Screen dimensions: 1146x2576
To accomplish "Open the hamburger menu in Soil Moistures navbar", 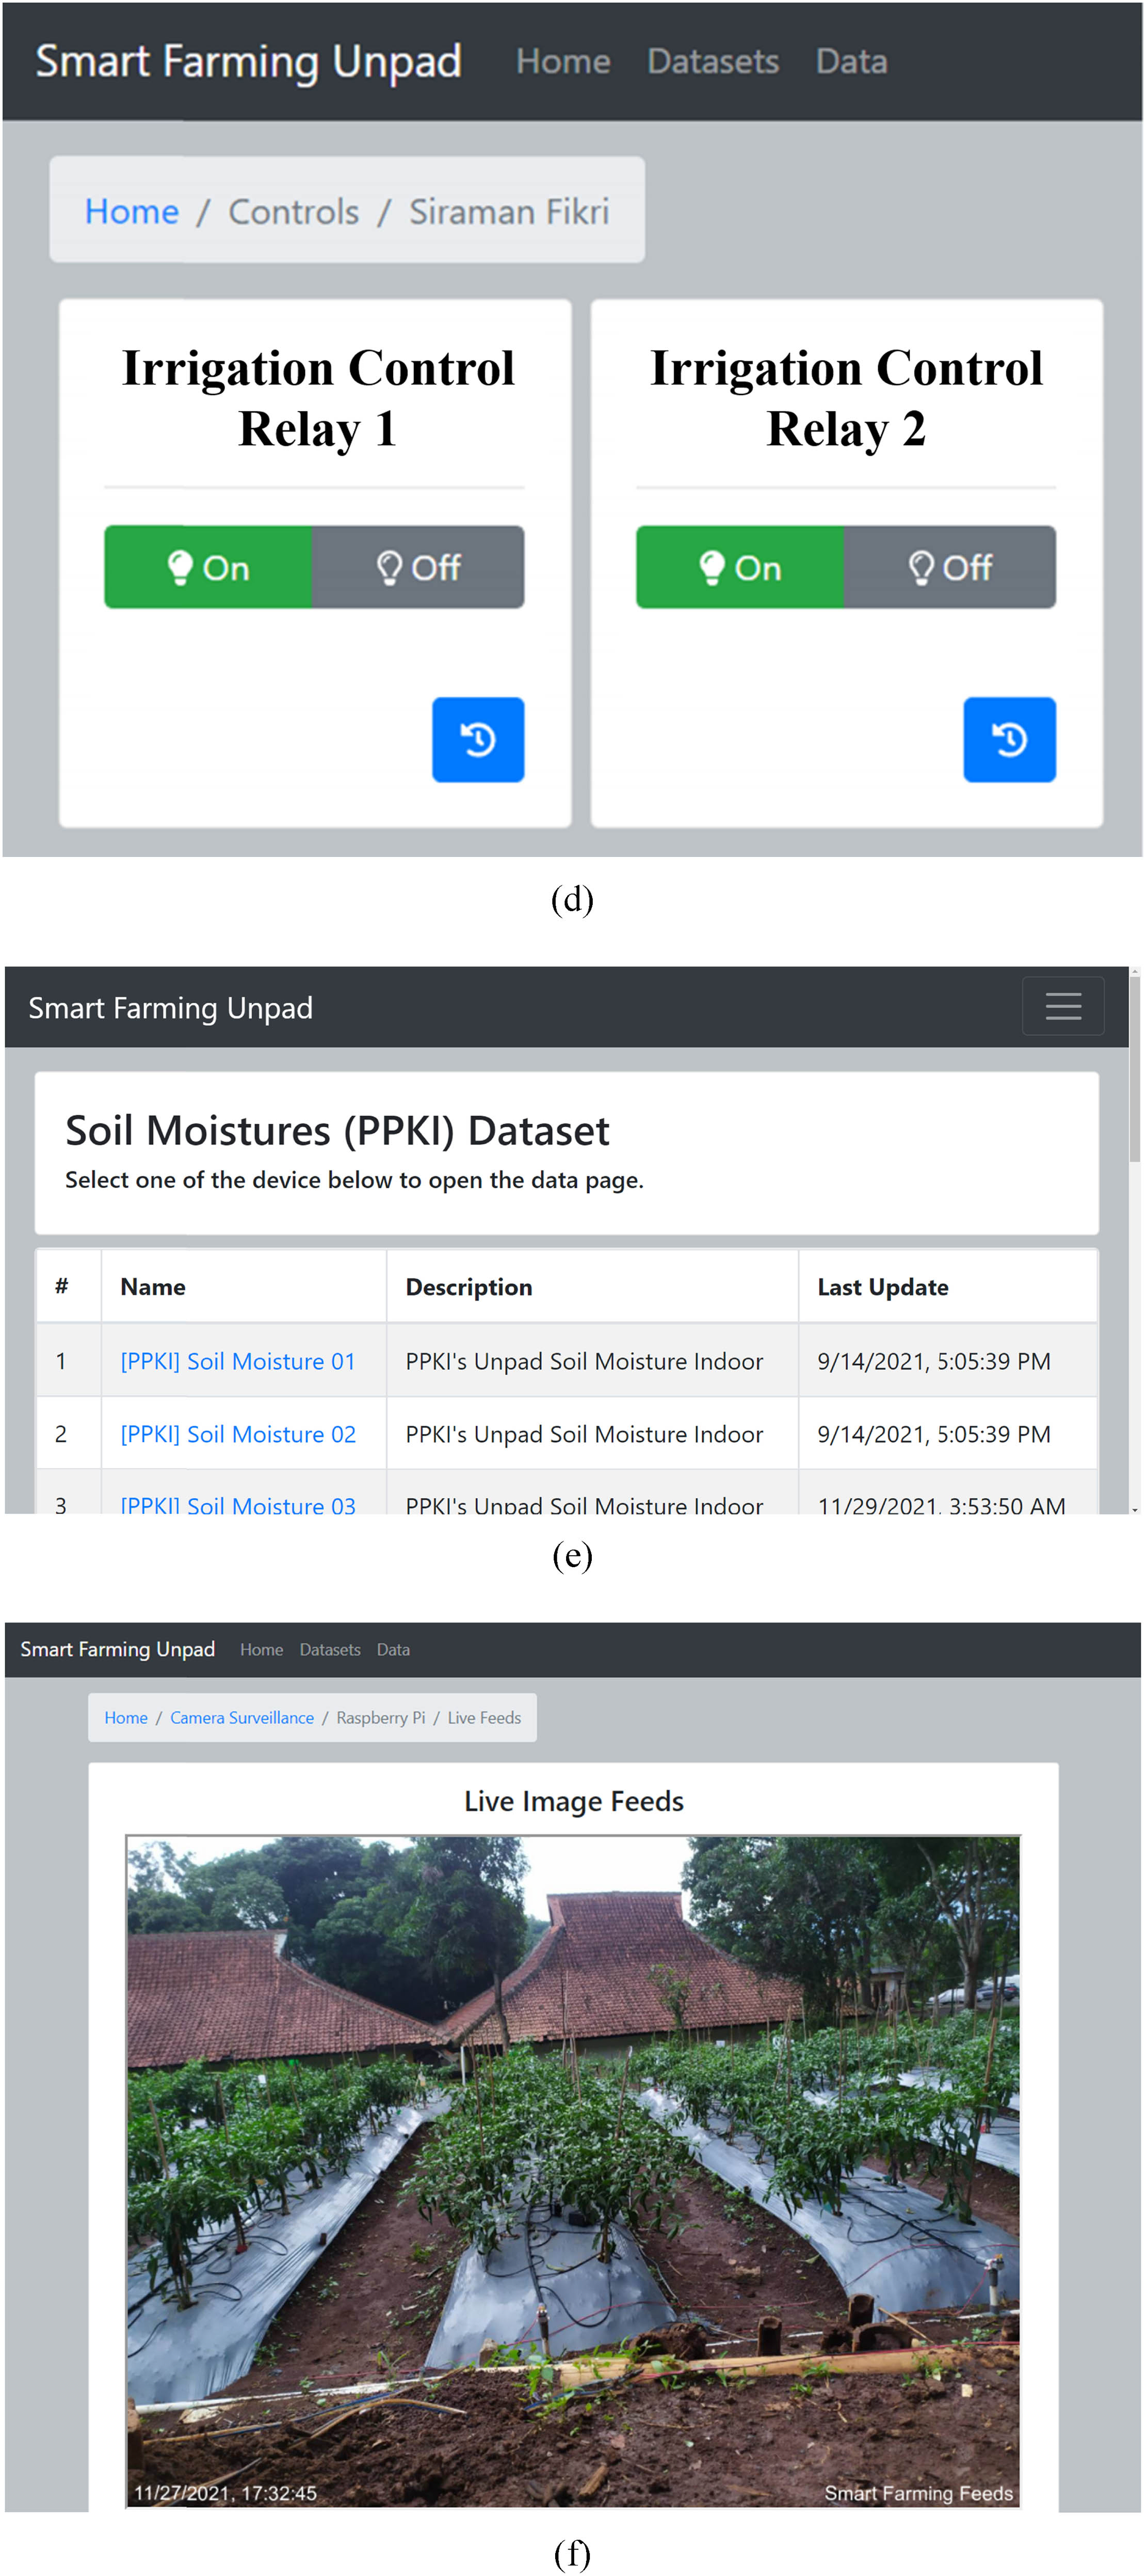I will (1063, 1006).
